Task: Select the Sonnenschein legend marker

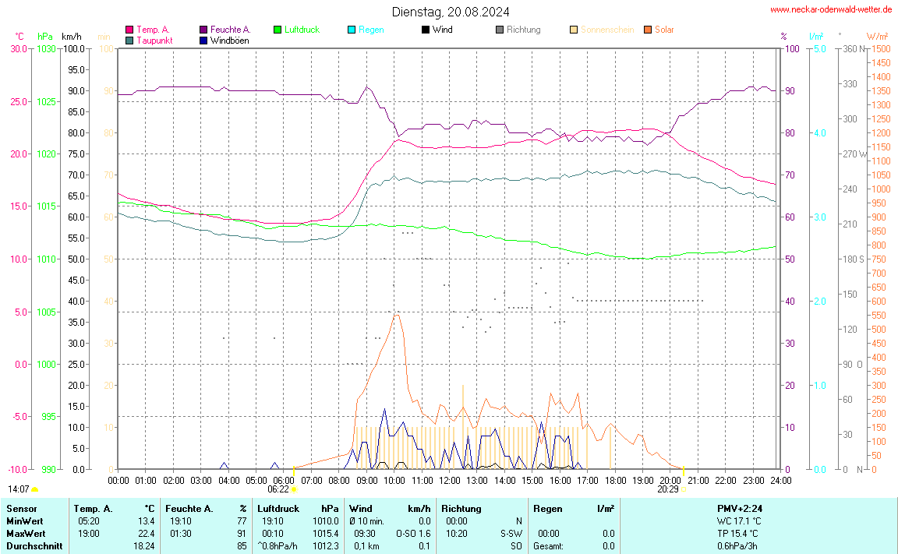Action: pos(574,30)
